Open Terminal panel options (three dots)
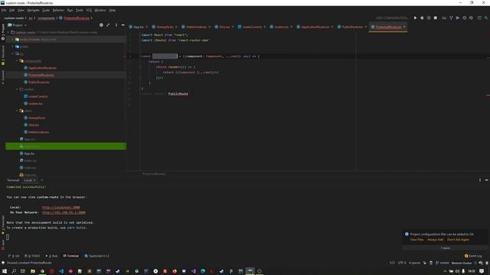490x275 pixels. coord(480,180)
